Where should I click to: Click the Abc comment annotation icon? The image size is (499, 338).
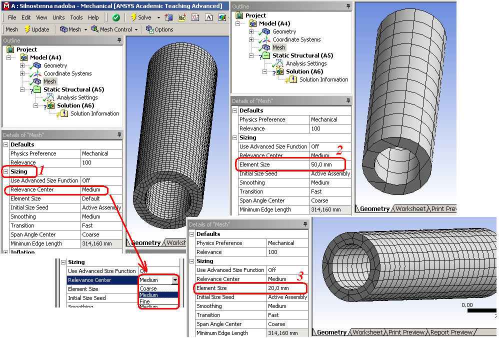[x=181, y=17]
